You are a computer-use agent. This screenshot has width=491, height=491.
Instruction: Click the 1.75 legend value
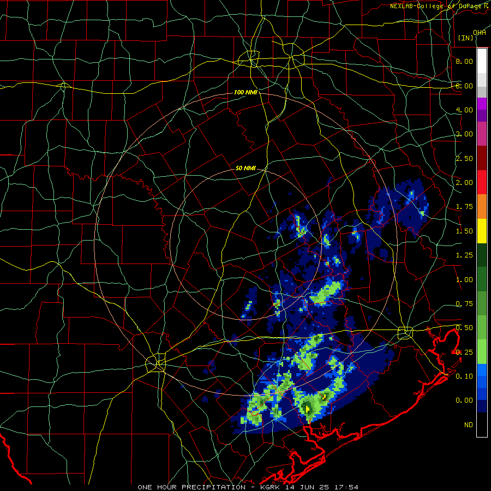(464, 207)
